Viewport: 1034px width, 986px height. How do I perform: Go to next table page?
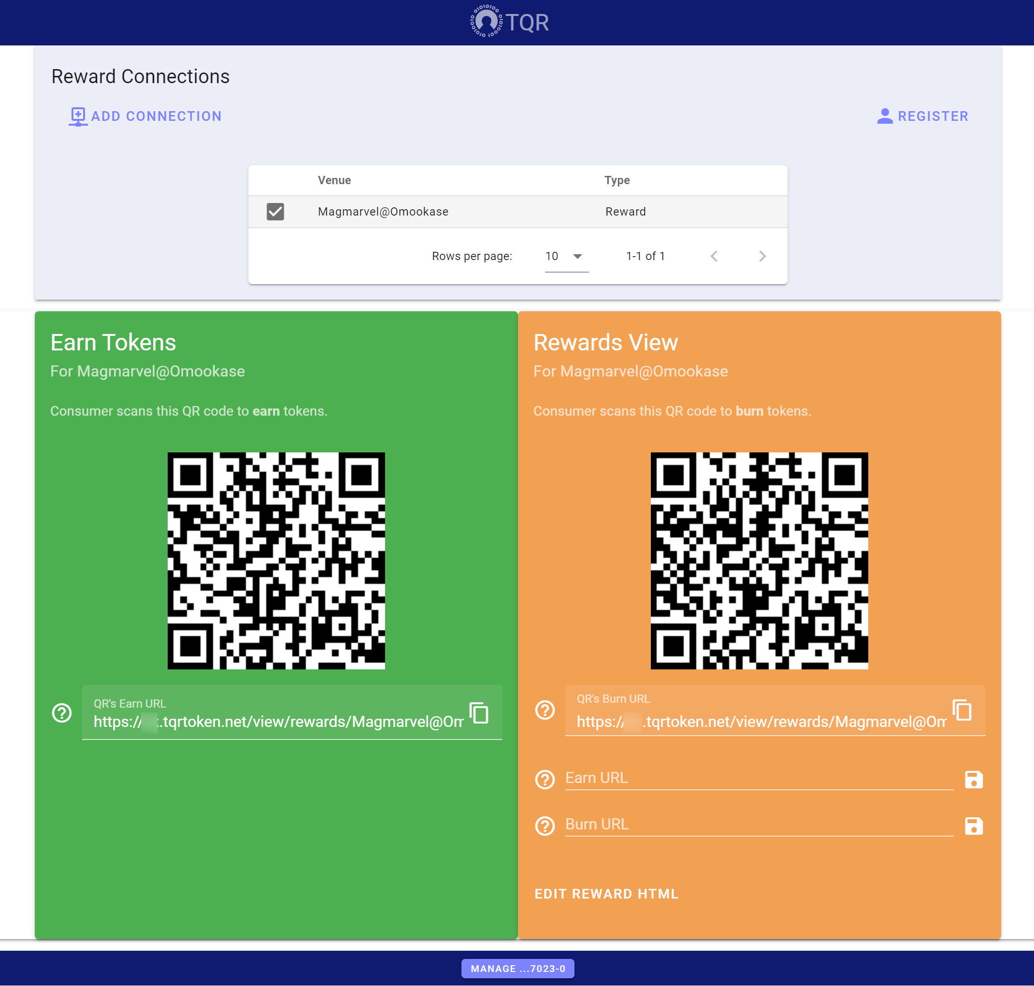[x=762, y=256]
